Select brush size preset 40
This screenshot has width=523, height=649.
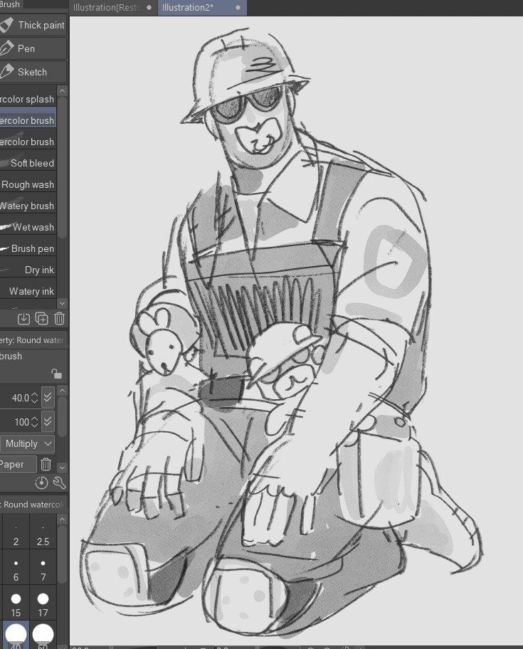click(x=16, y=635)
